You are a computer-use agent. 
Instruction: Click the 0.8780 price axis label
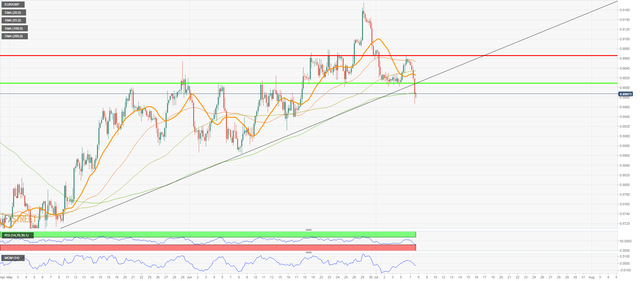624,194
